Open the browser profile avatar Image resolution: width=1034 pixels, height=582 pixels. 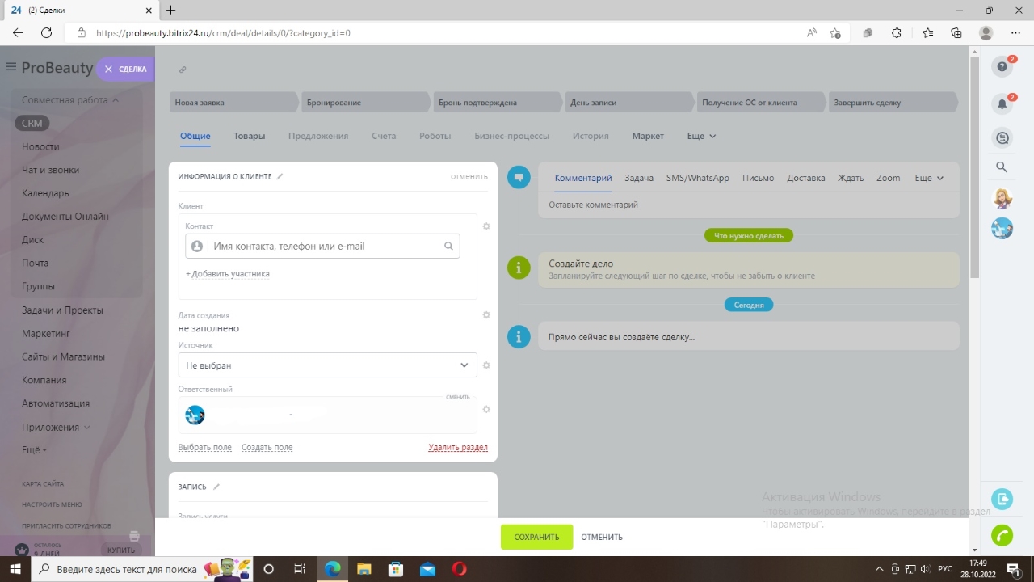(986, 33)
